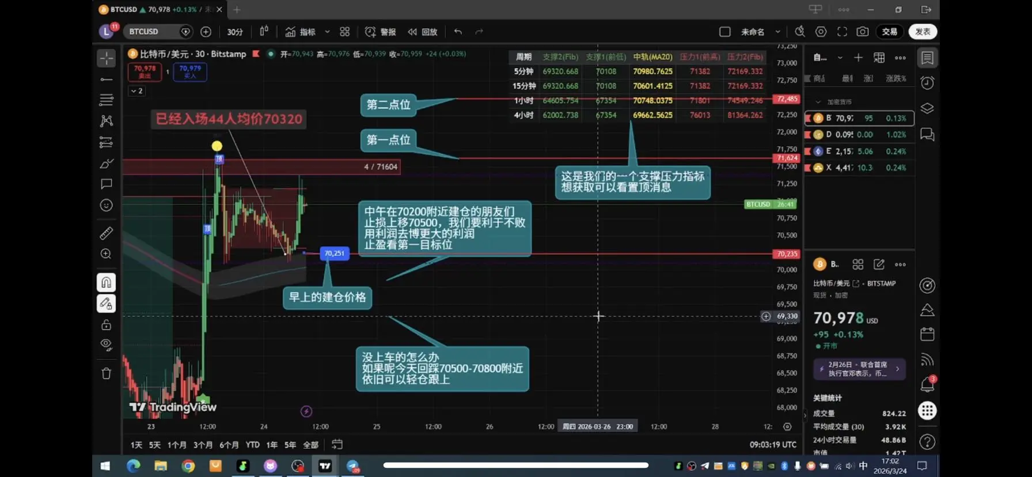Select the 全部 time range

click(310, 445)
